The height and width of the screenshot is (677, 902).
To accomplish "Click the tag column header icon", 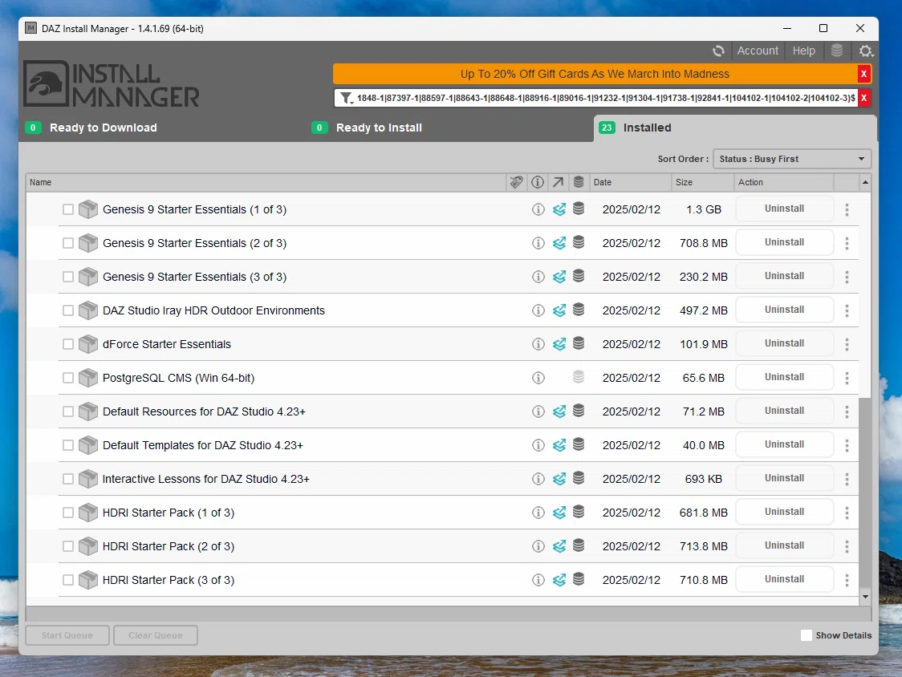I will 517,182.
